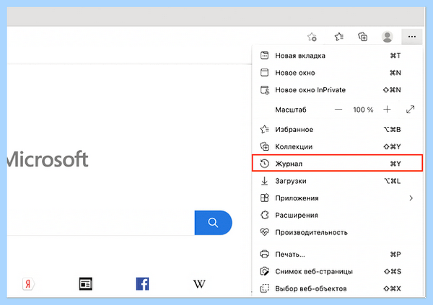433x305 pixels.
Task: Choose Печать... from the menu
Action: [x=338, y=254]
